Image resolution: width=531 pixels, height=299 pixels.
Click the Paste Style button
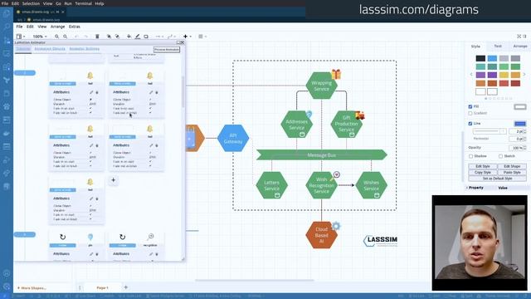[x=512, y=173]
